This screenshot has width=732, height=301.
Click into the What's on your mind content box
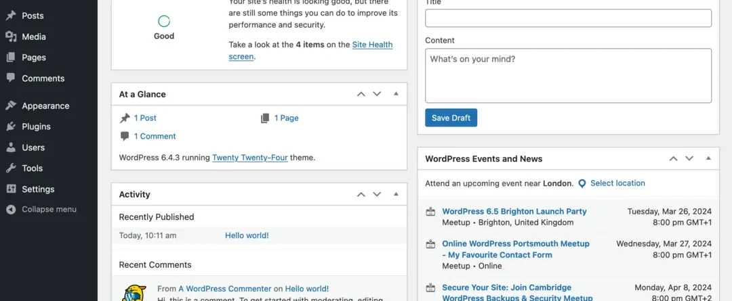pos(568,76)
